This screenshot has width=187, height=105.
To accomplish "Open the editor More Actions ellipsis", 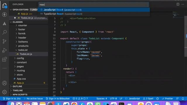I will point(183,4).
